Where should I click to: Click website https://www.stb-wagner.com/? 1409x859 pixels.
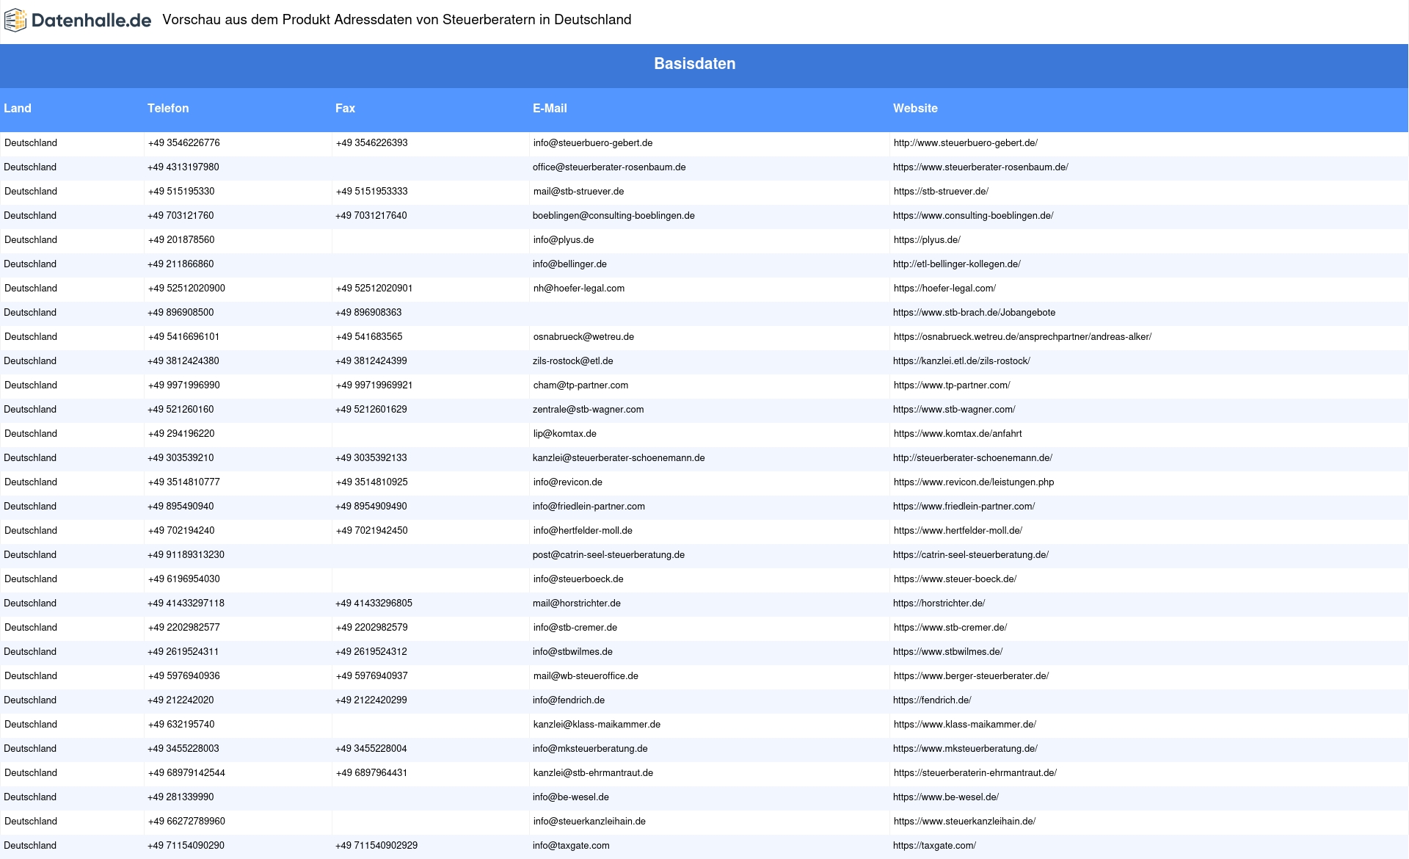point(954,410)
